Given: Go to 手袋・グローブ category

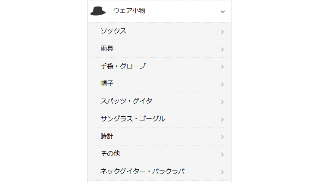Looking at the screenshot, I should [123, 66].
